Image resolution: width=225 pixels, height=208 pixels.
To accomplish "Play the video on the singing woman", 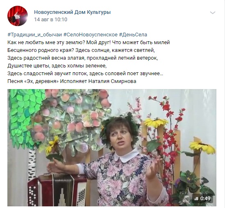I will pos(112,148).
